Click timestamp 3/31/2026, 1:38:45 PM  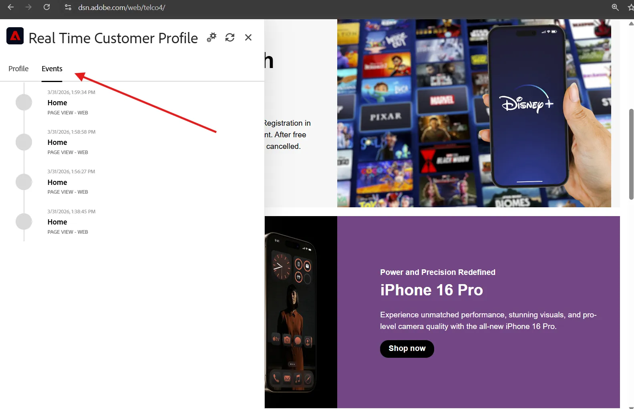[71, 212]
